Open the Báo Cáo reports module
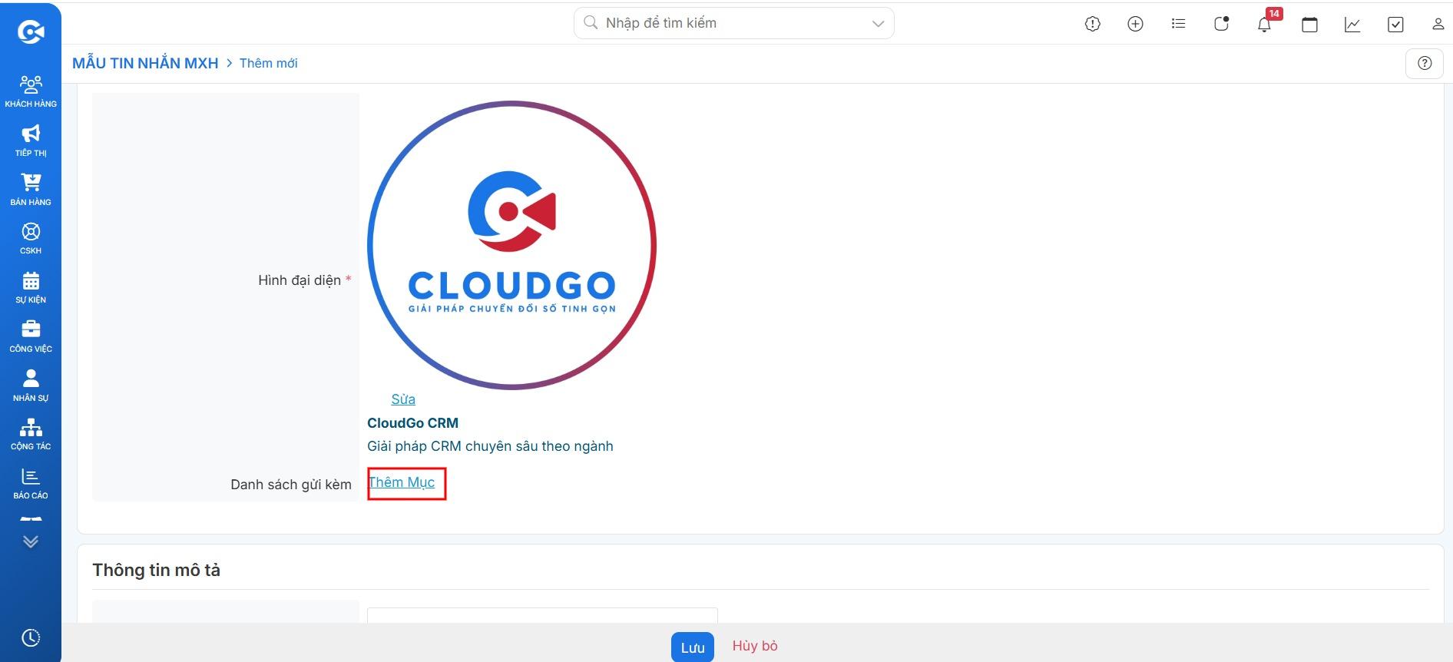 tap(31, 483)
